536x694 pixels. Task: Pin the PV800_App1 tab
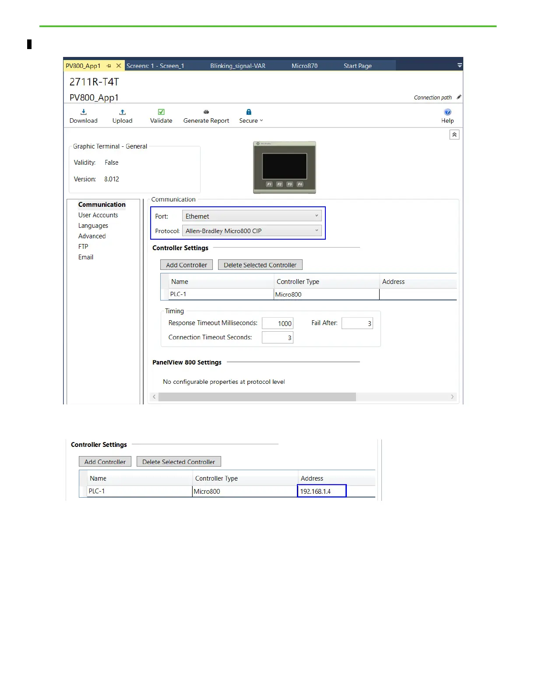(x=109, y=66)
